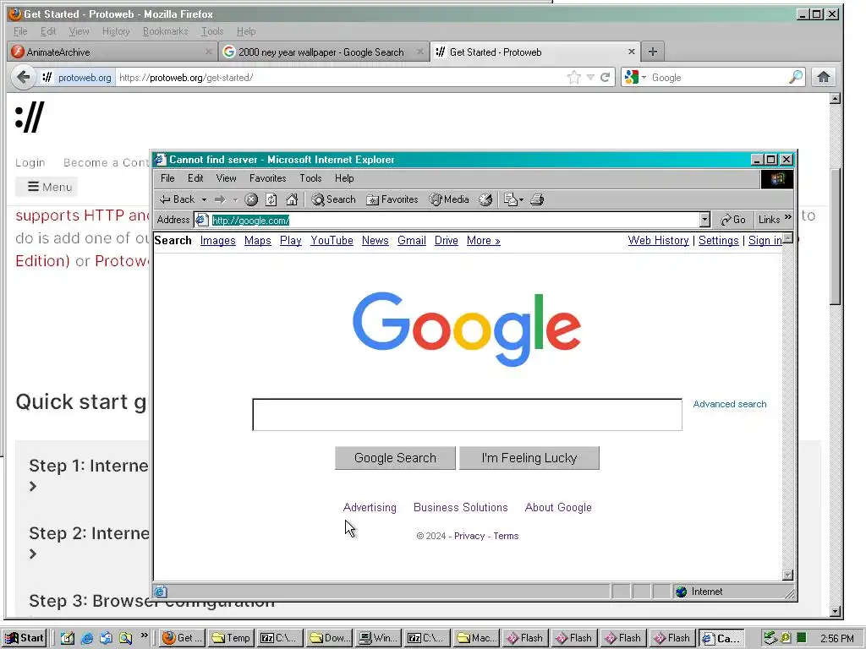Screen dimensions: 866x649
Task: Open IE Favorites menu
Action: pyautogui.click(x=268, y=178)
